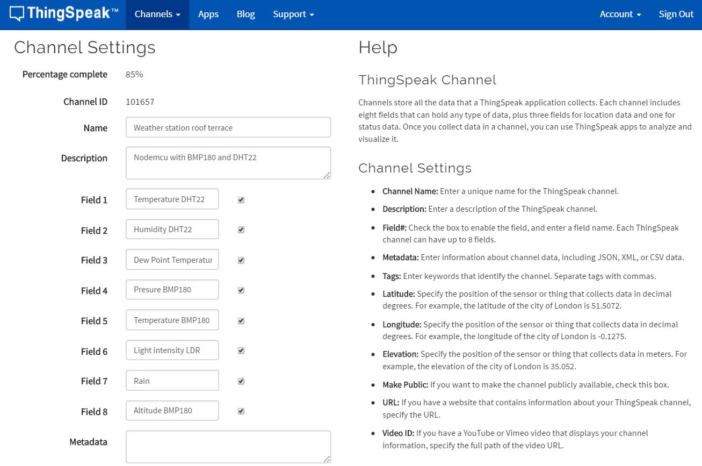Go to the Apps page
The width and height of the screenshot is (702, 466).
(x=208, y=15)
